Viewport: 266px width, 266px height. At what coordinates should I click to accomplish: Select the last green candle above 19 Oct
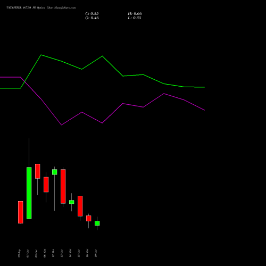(x=97, y=223)
